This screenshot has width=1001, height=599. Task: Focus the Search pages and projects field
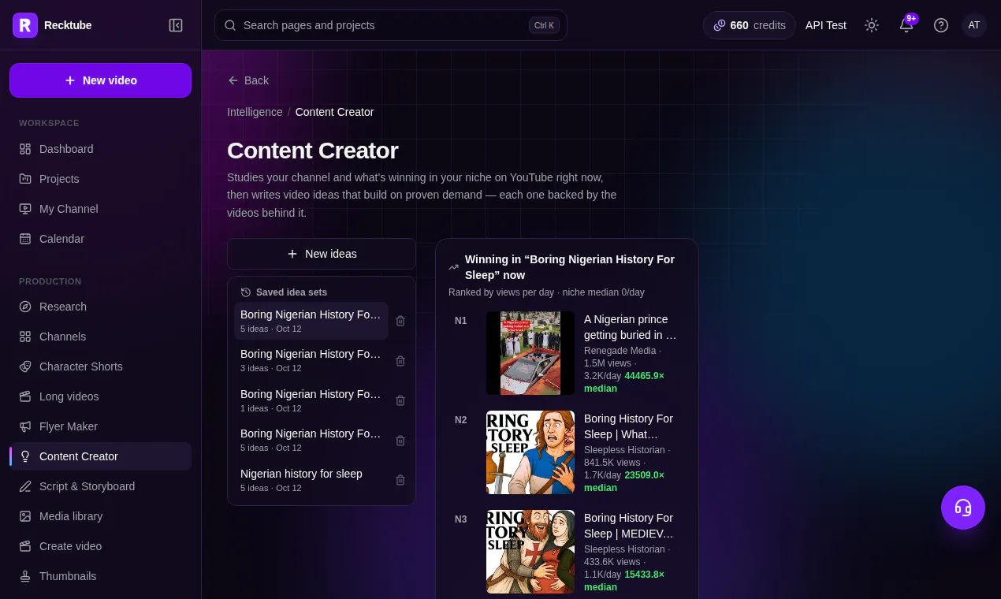[x=391, y=25]
